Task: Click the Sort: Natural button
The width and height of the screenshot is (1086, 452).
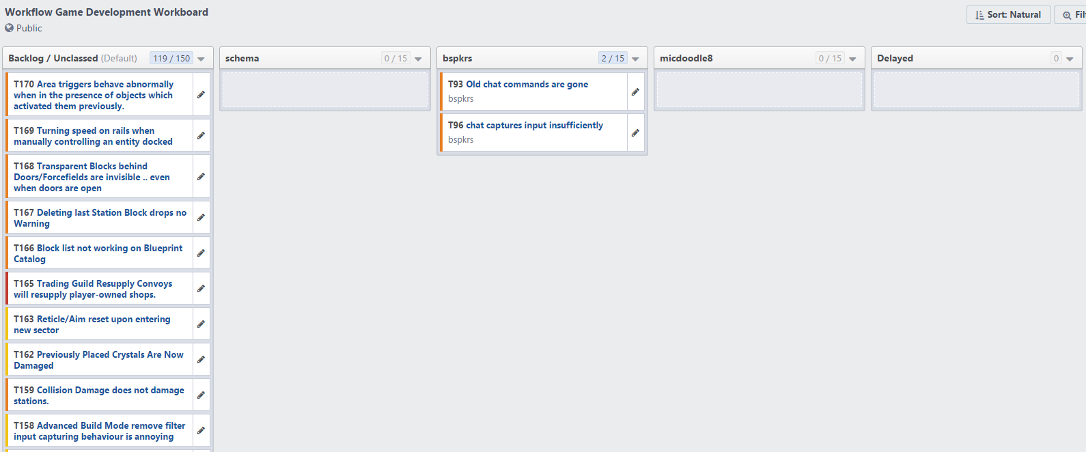Action: click(1008, 14)
